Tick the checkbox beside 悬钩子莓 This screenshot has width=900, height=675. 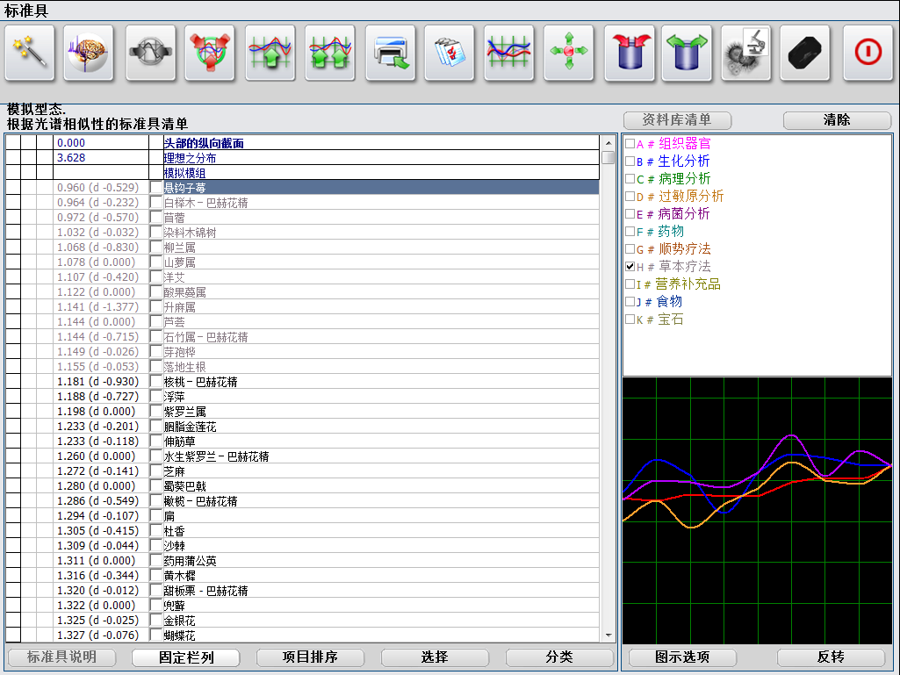pyautogui.click(x=155, y=188)
